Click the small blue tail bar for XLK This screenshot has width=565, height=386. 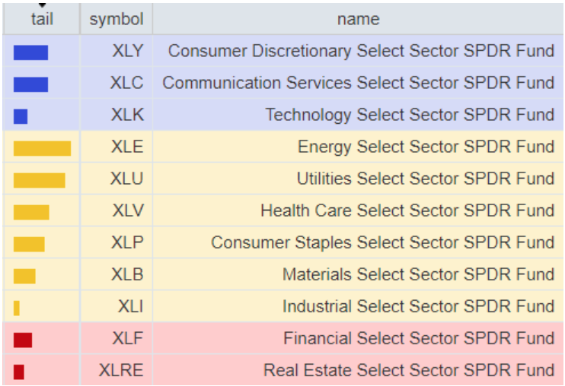coord(21,115)
